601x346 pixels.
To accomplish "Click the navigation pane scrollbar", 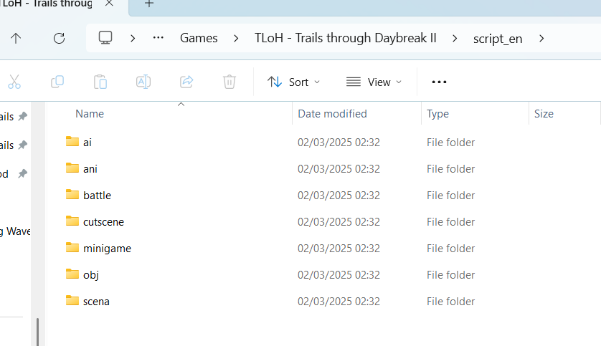I will (x=37, y=332).
